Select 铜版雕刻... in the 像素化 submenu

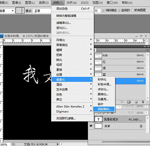[104, 109]
